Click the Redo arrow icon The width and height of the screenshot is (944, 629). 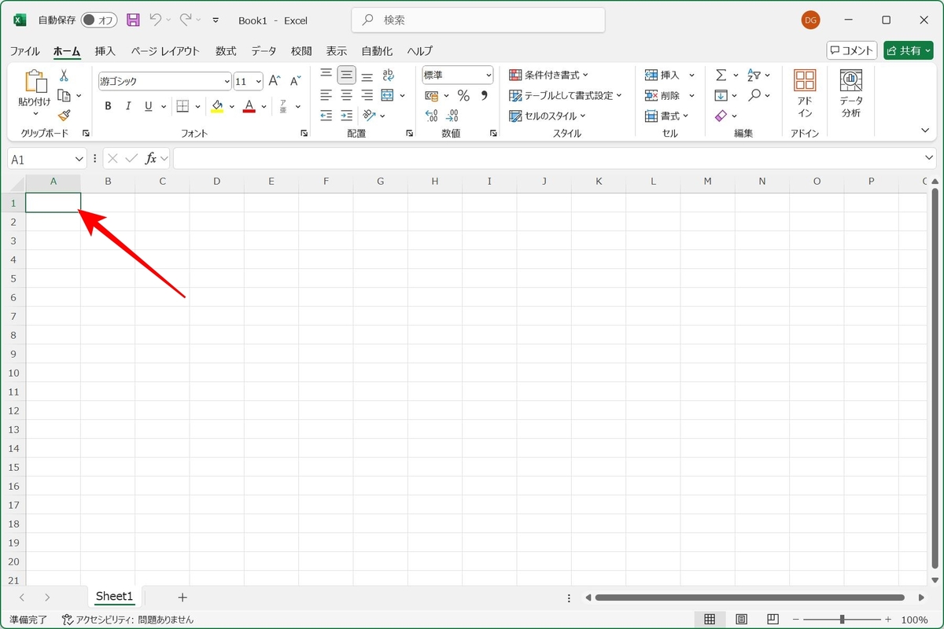[186, 20]
